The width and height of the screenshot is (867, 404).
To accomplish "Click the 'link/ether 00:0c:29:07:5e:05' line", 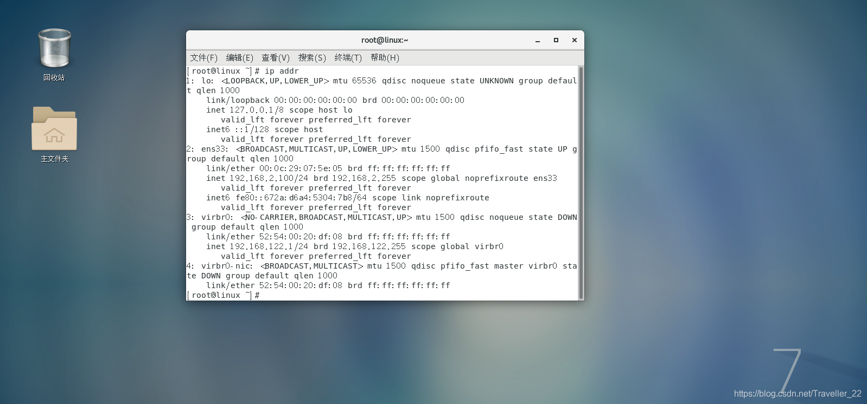I will tap(328, 168).
